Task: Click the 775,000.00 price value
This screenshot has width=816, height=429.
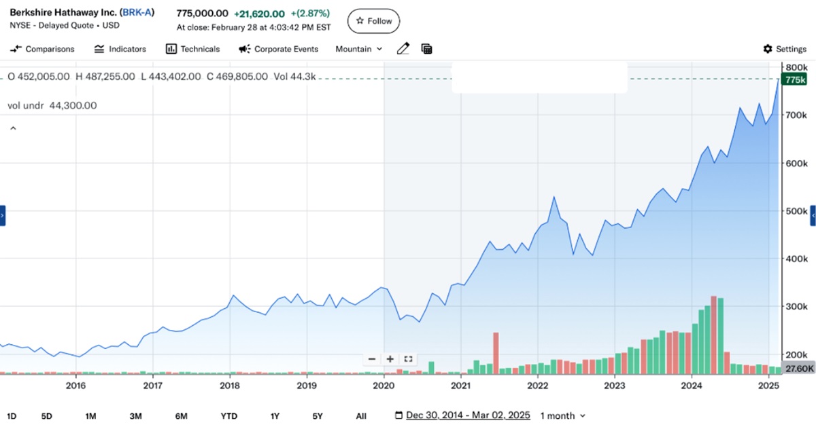Action: pos(202,13)
